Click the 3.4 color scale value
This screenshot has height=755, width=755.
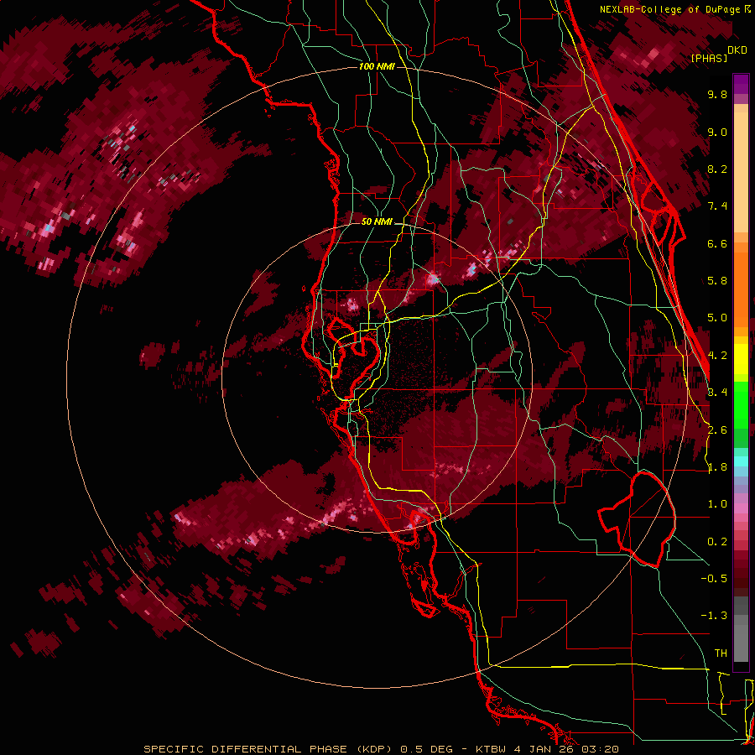[x=717, y=393]
